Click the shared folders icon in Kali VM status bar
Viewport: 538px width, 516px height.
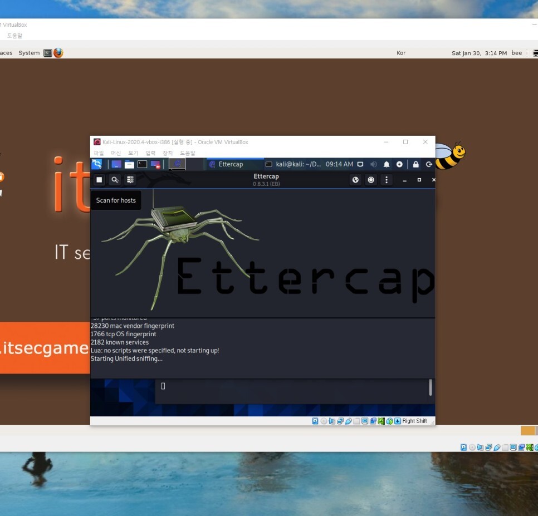(x=356, y=421)
